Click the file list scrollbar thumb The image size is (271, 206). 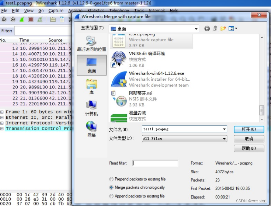point(262,110)
